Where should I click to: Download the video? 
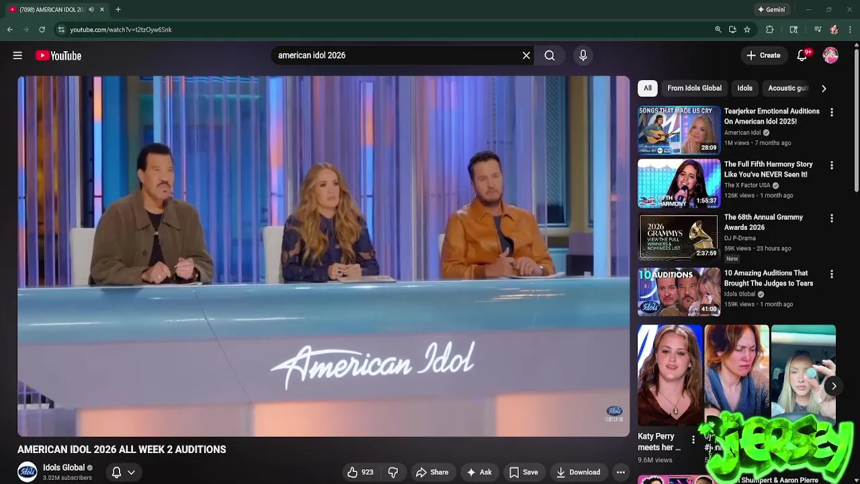[x=578, y=472]
